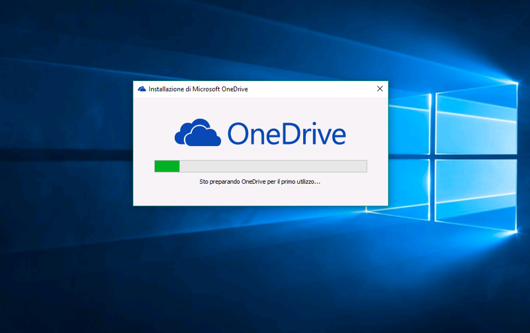
Task: Close the Microsoft OneDrive installation dialog
Action: coord(380,89)
